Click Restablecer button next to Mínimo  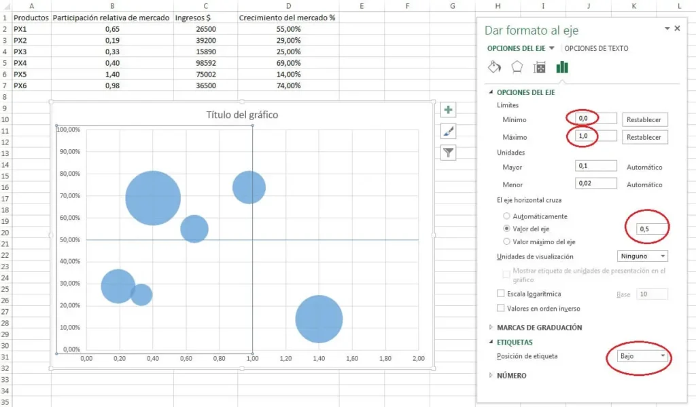tap(645, 119)
